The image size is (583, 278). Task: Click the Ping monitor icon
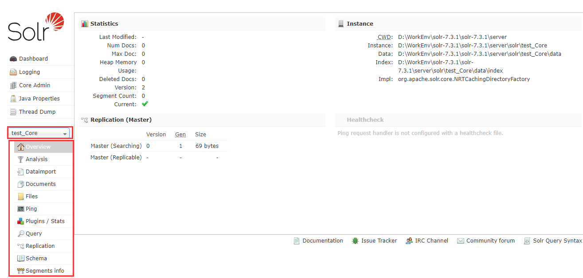21,209
